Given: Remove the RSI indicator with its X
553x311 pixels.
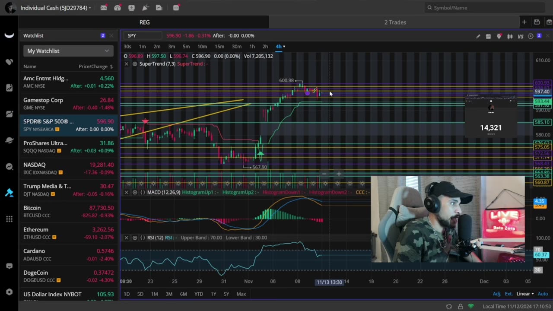Looking at the screenshot, I should click(x=126, y=238).
